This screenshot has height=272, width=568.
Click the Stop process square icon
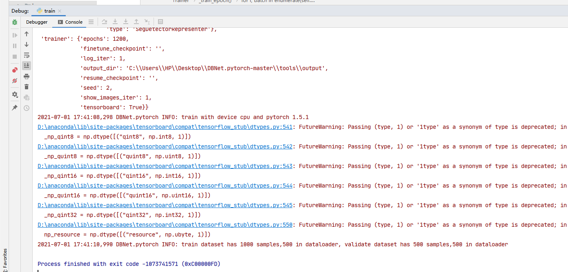tap(15, 57)
